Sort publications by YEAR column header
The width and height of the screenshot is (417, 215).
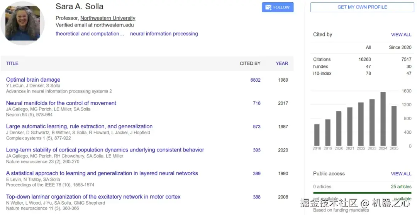[x=282, y=64]
